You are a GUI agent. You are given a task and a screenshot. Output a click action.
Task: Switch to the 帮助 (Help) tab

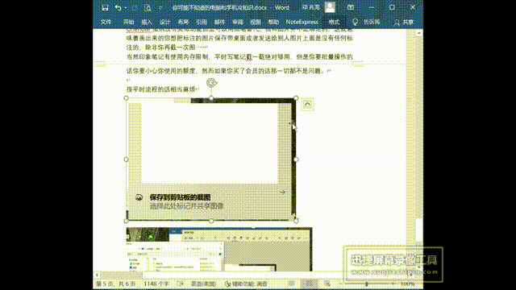pos(273,22)
